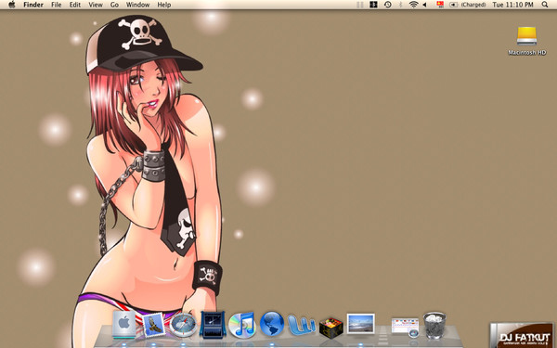The width and height of the screenshot is (557, 348).
Task: Launch Microsoft Word from the dock
Action: coord(302,325)
